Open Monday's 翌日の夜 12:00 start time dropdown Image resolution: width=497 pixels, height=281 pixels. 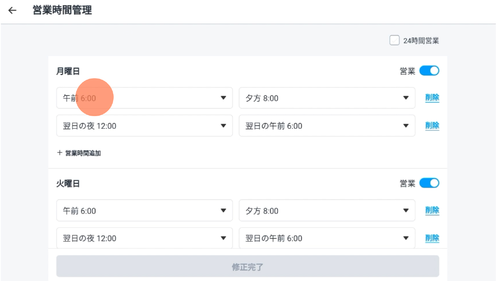click(145, 126)
